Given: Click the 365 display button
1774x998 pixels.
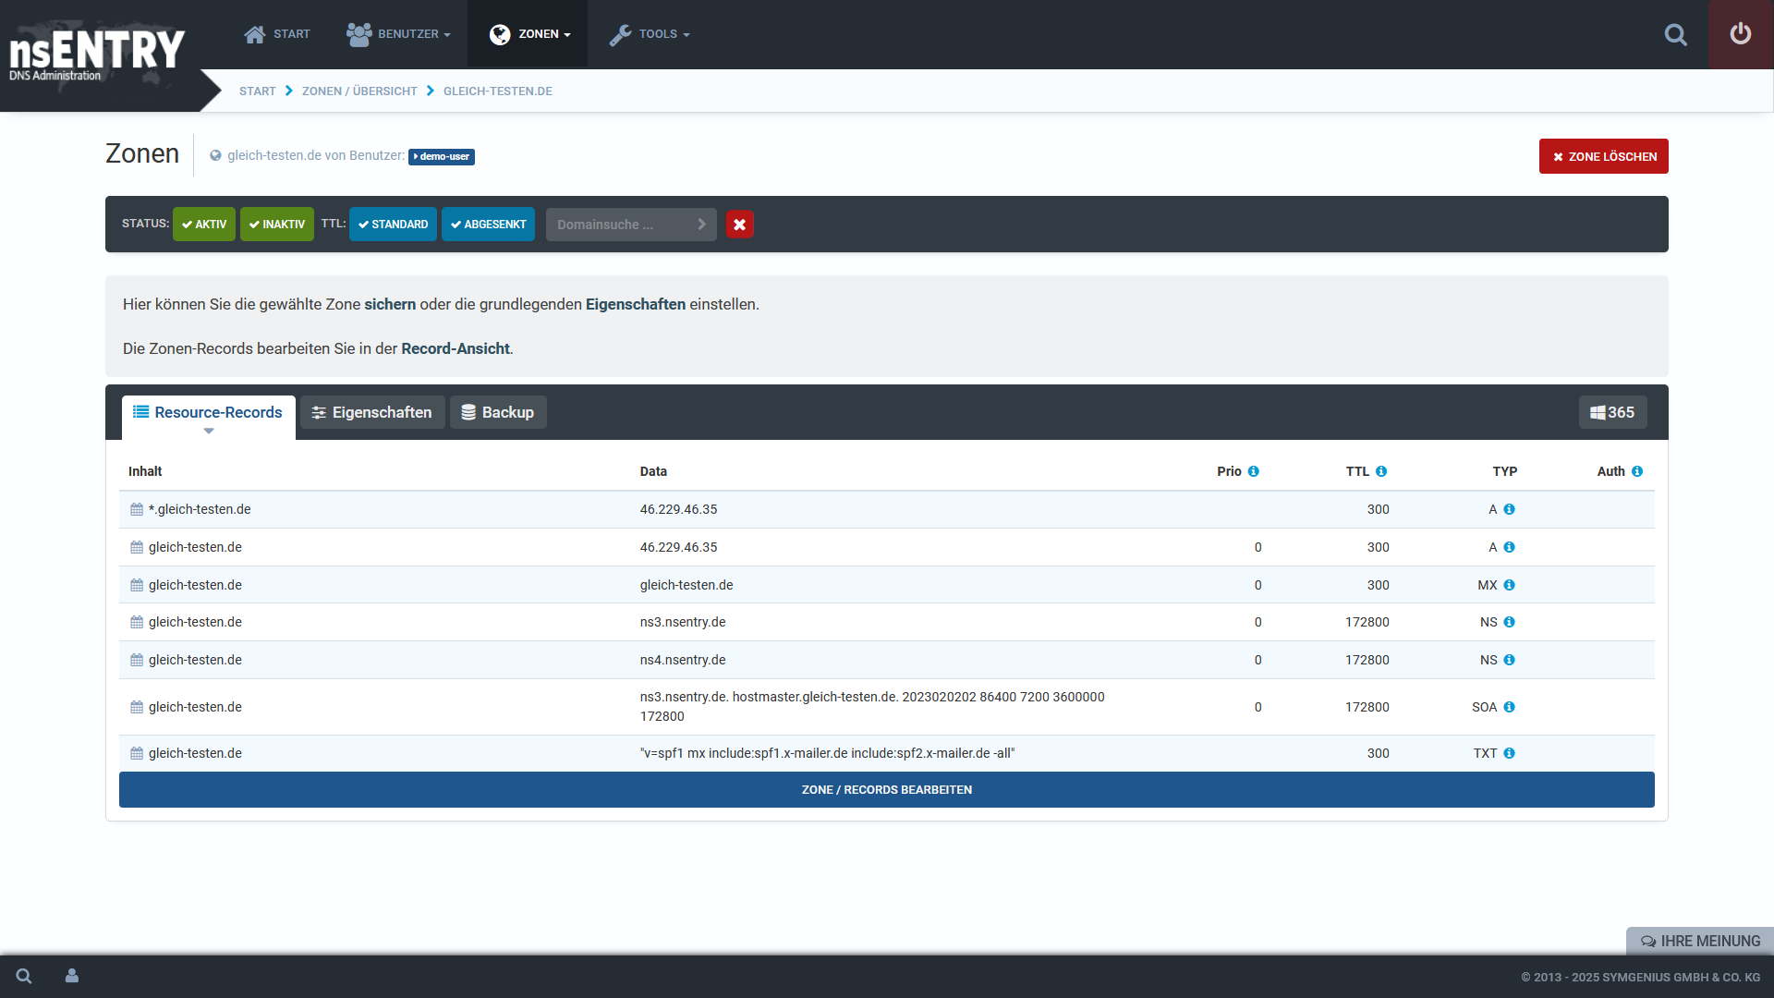Looking at the screenshot, I should pos(1612,412).
